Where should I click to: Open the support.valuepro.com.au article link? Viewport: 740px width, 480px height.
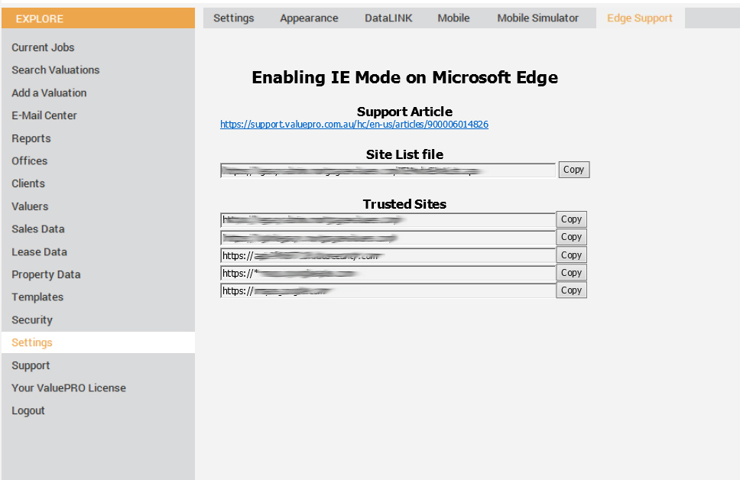tap(355, 124)
